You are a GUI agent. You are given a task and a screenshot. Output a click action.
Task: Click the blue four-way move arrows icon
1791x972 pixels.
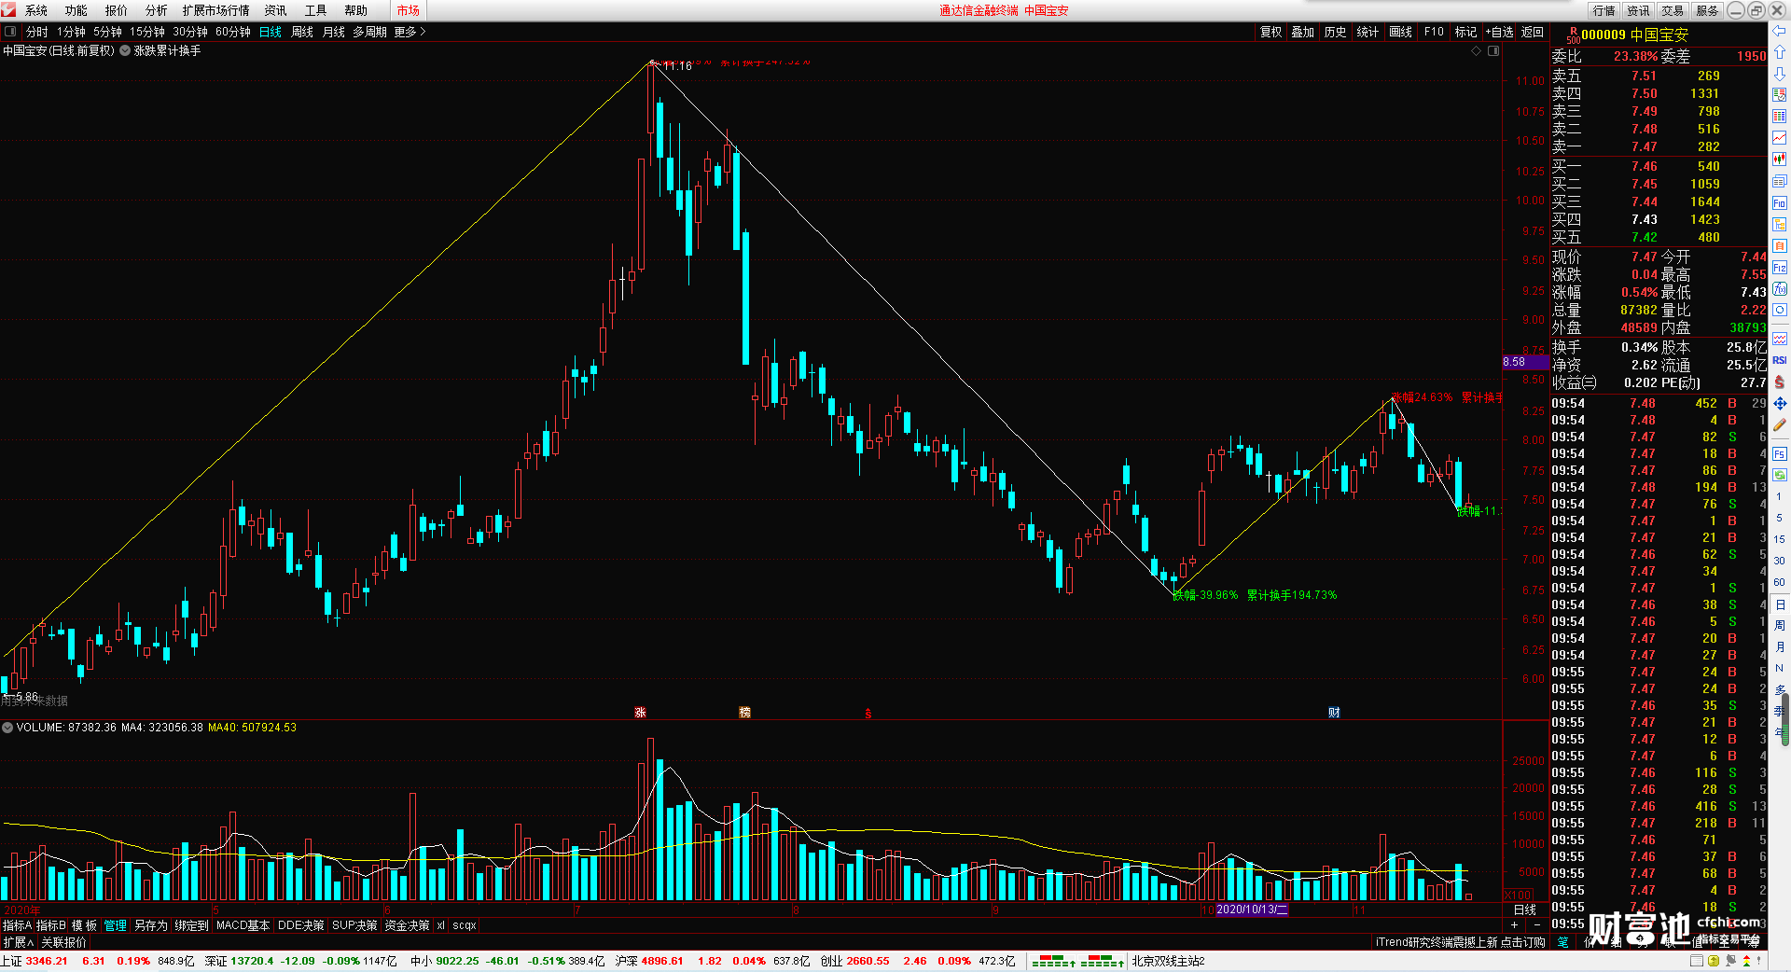[x=1779, y=403]
